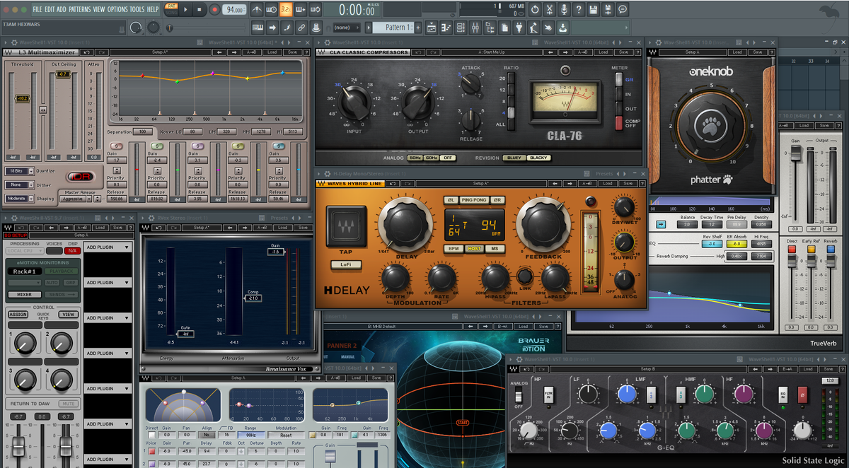Set CLA-76 analog hum to 60Hz
The width and height of the screenshot is (849, 468).
433,158
